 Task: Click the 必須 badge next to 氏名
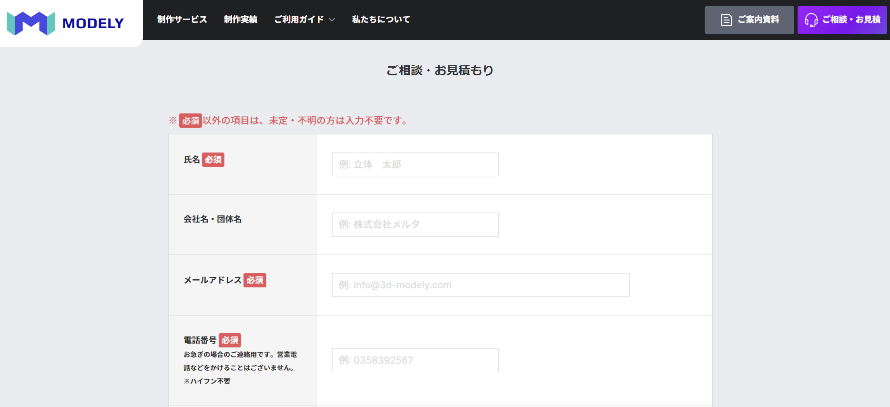click(x=213, y=160)
